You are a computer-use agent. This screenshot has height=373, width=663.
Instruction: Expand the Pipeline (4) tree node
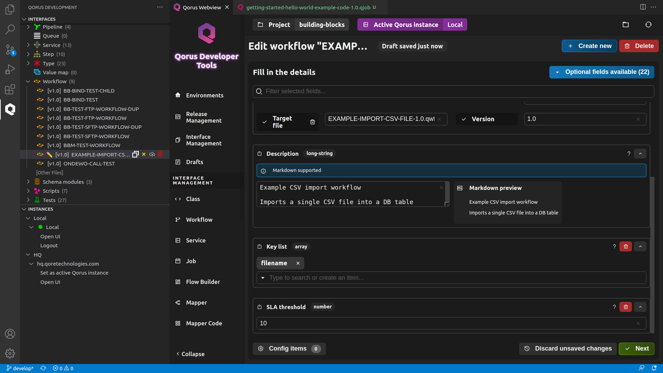pyautogui.click(x=28, y=27)
